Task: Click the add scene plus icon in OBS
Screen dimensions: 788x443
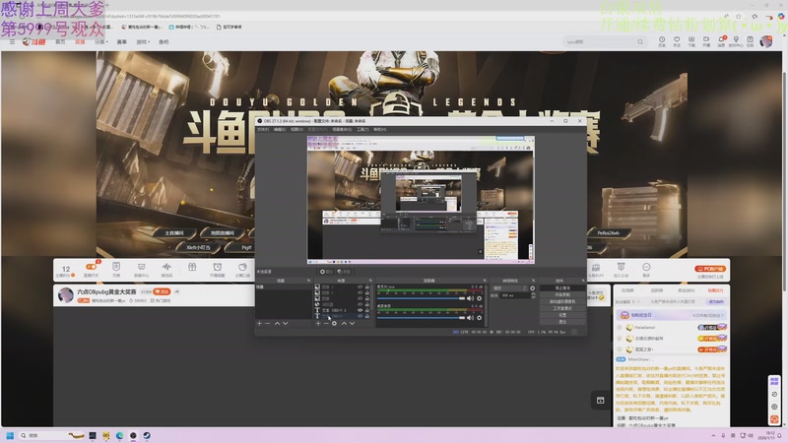Action: click(259, 324)
